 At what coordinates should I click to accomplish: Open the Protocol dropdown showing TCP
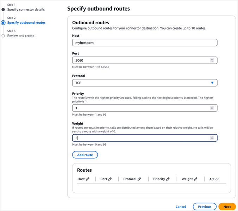145,83
